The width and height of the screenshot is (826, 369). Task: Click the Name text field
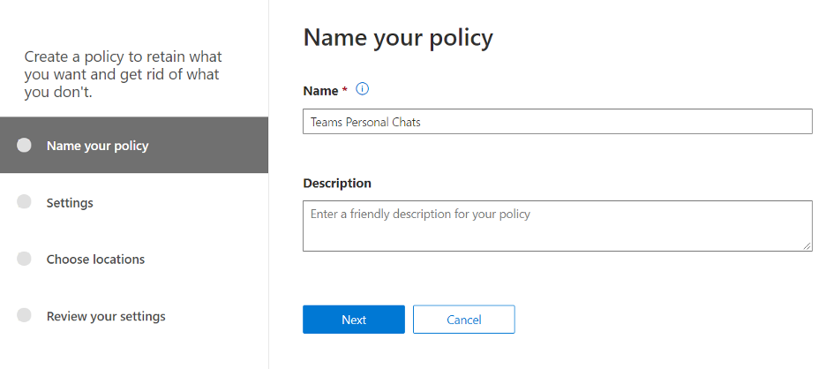click(558, 122)
